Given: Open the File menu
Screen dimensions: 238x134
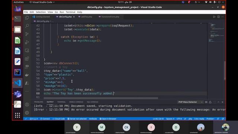Looking at the screenshot, I should point(26,12).
